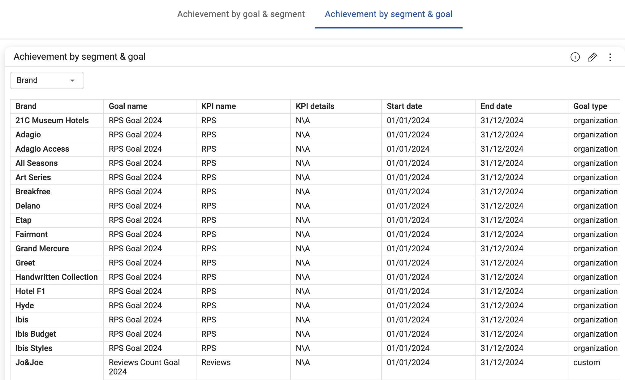Viewport: 625px width, 380px height.
Task: Click the 01/01/2024 start date for Delano
Action: click(428, 206)
